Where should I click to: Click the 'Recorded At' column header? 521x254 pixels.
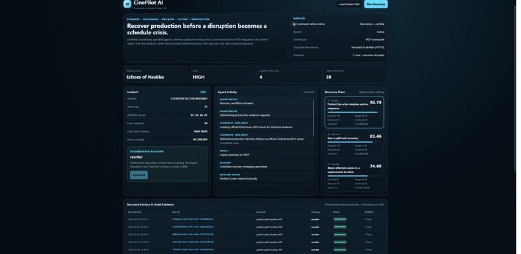click(135, 212)
